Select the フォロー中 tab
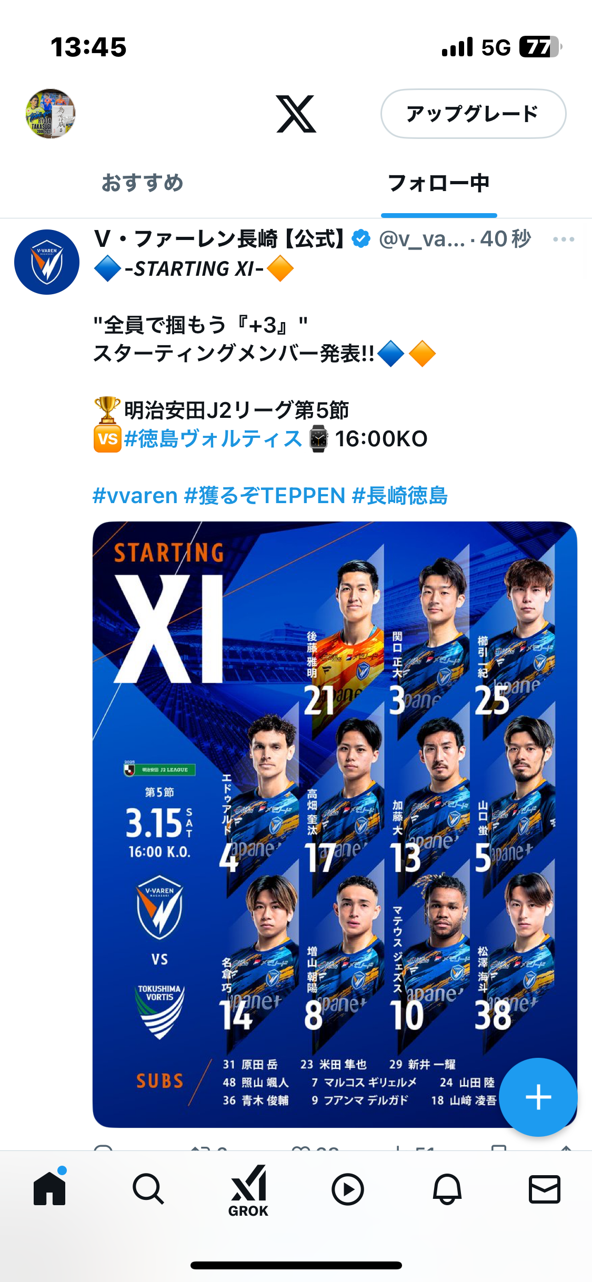Viewport: 592px width, 1282px height. (439, 183)
